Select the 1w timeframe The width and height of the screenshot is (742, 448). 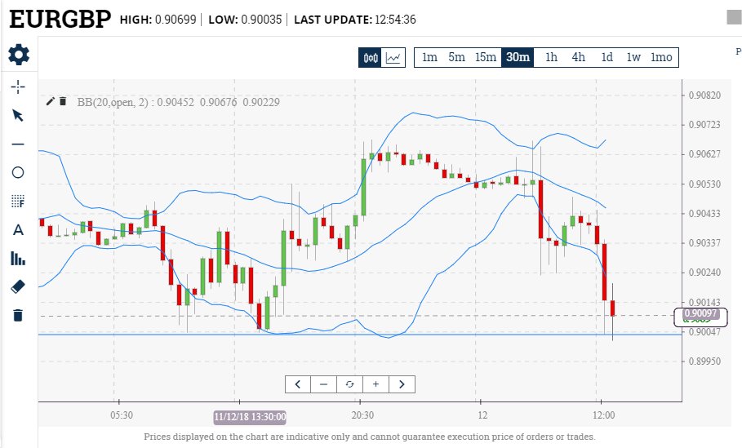tap(633, 57)
